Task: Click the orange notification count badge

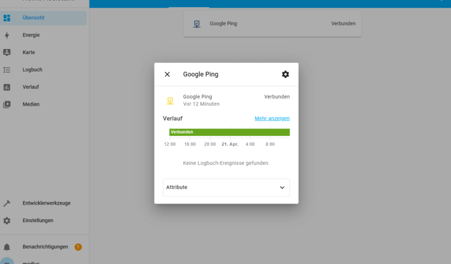Action: (x=78, y=247)
